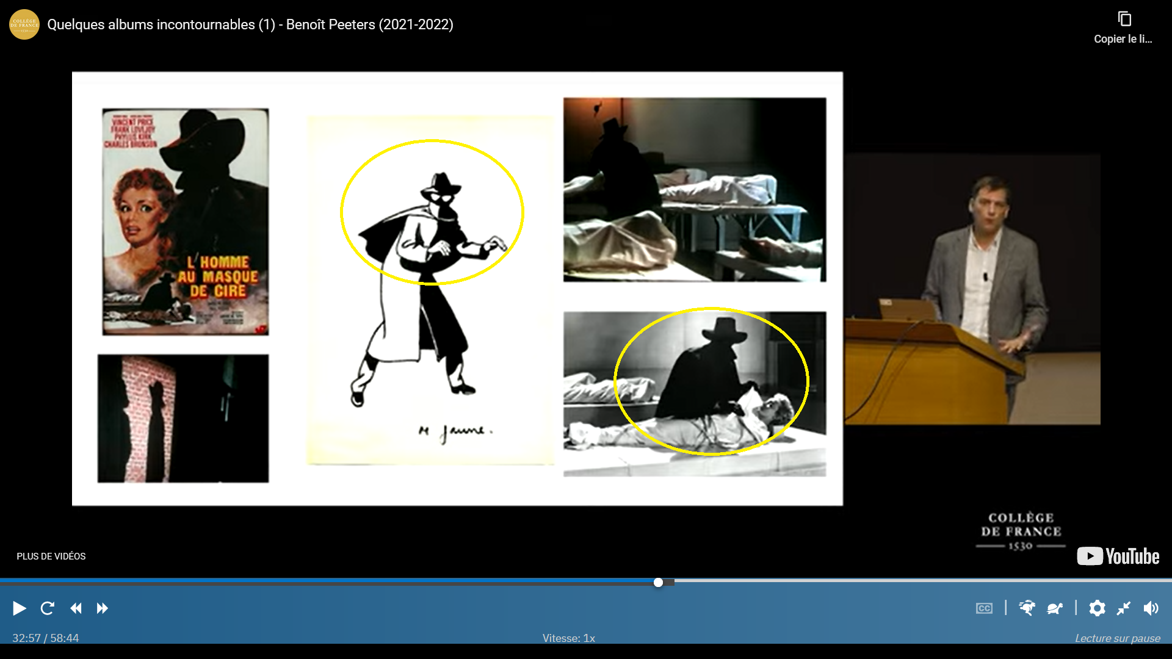This screenshot has height=659, width=1172.
Task: Click the elapsed time 32:57 display
Action: point(26,638)
